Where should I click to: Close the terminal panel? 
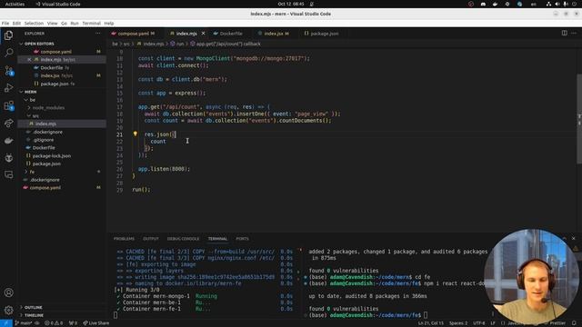[x=574, y=238]
